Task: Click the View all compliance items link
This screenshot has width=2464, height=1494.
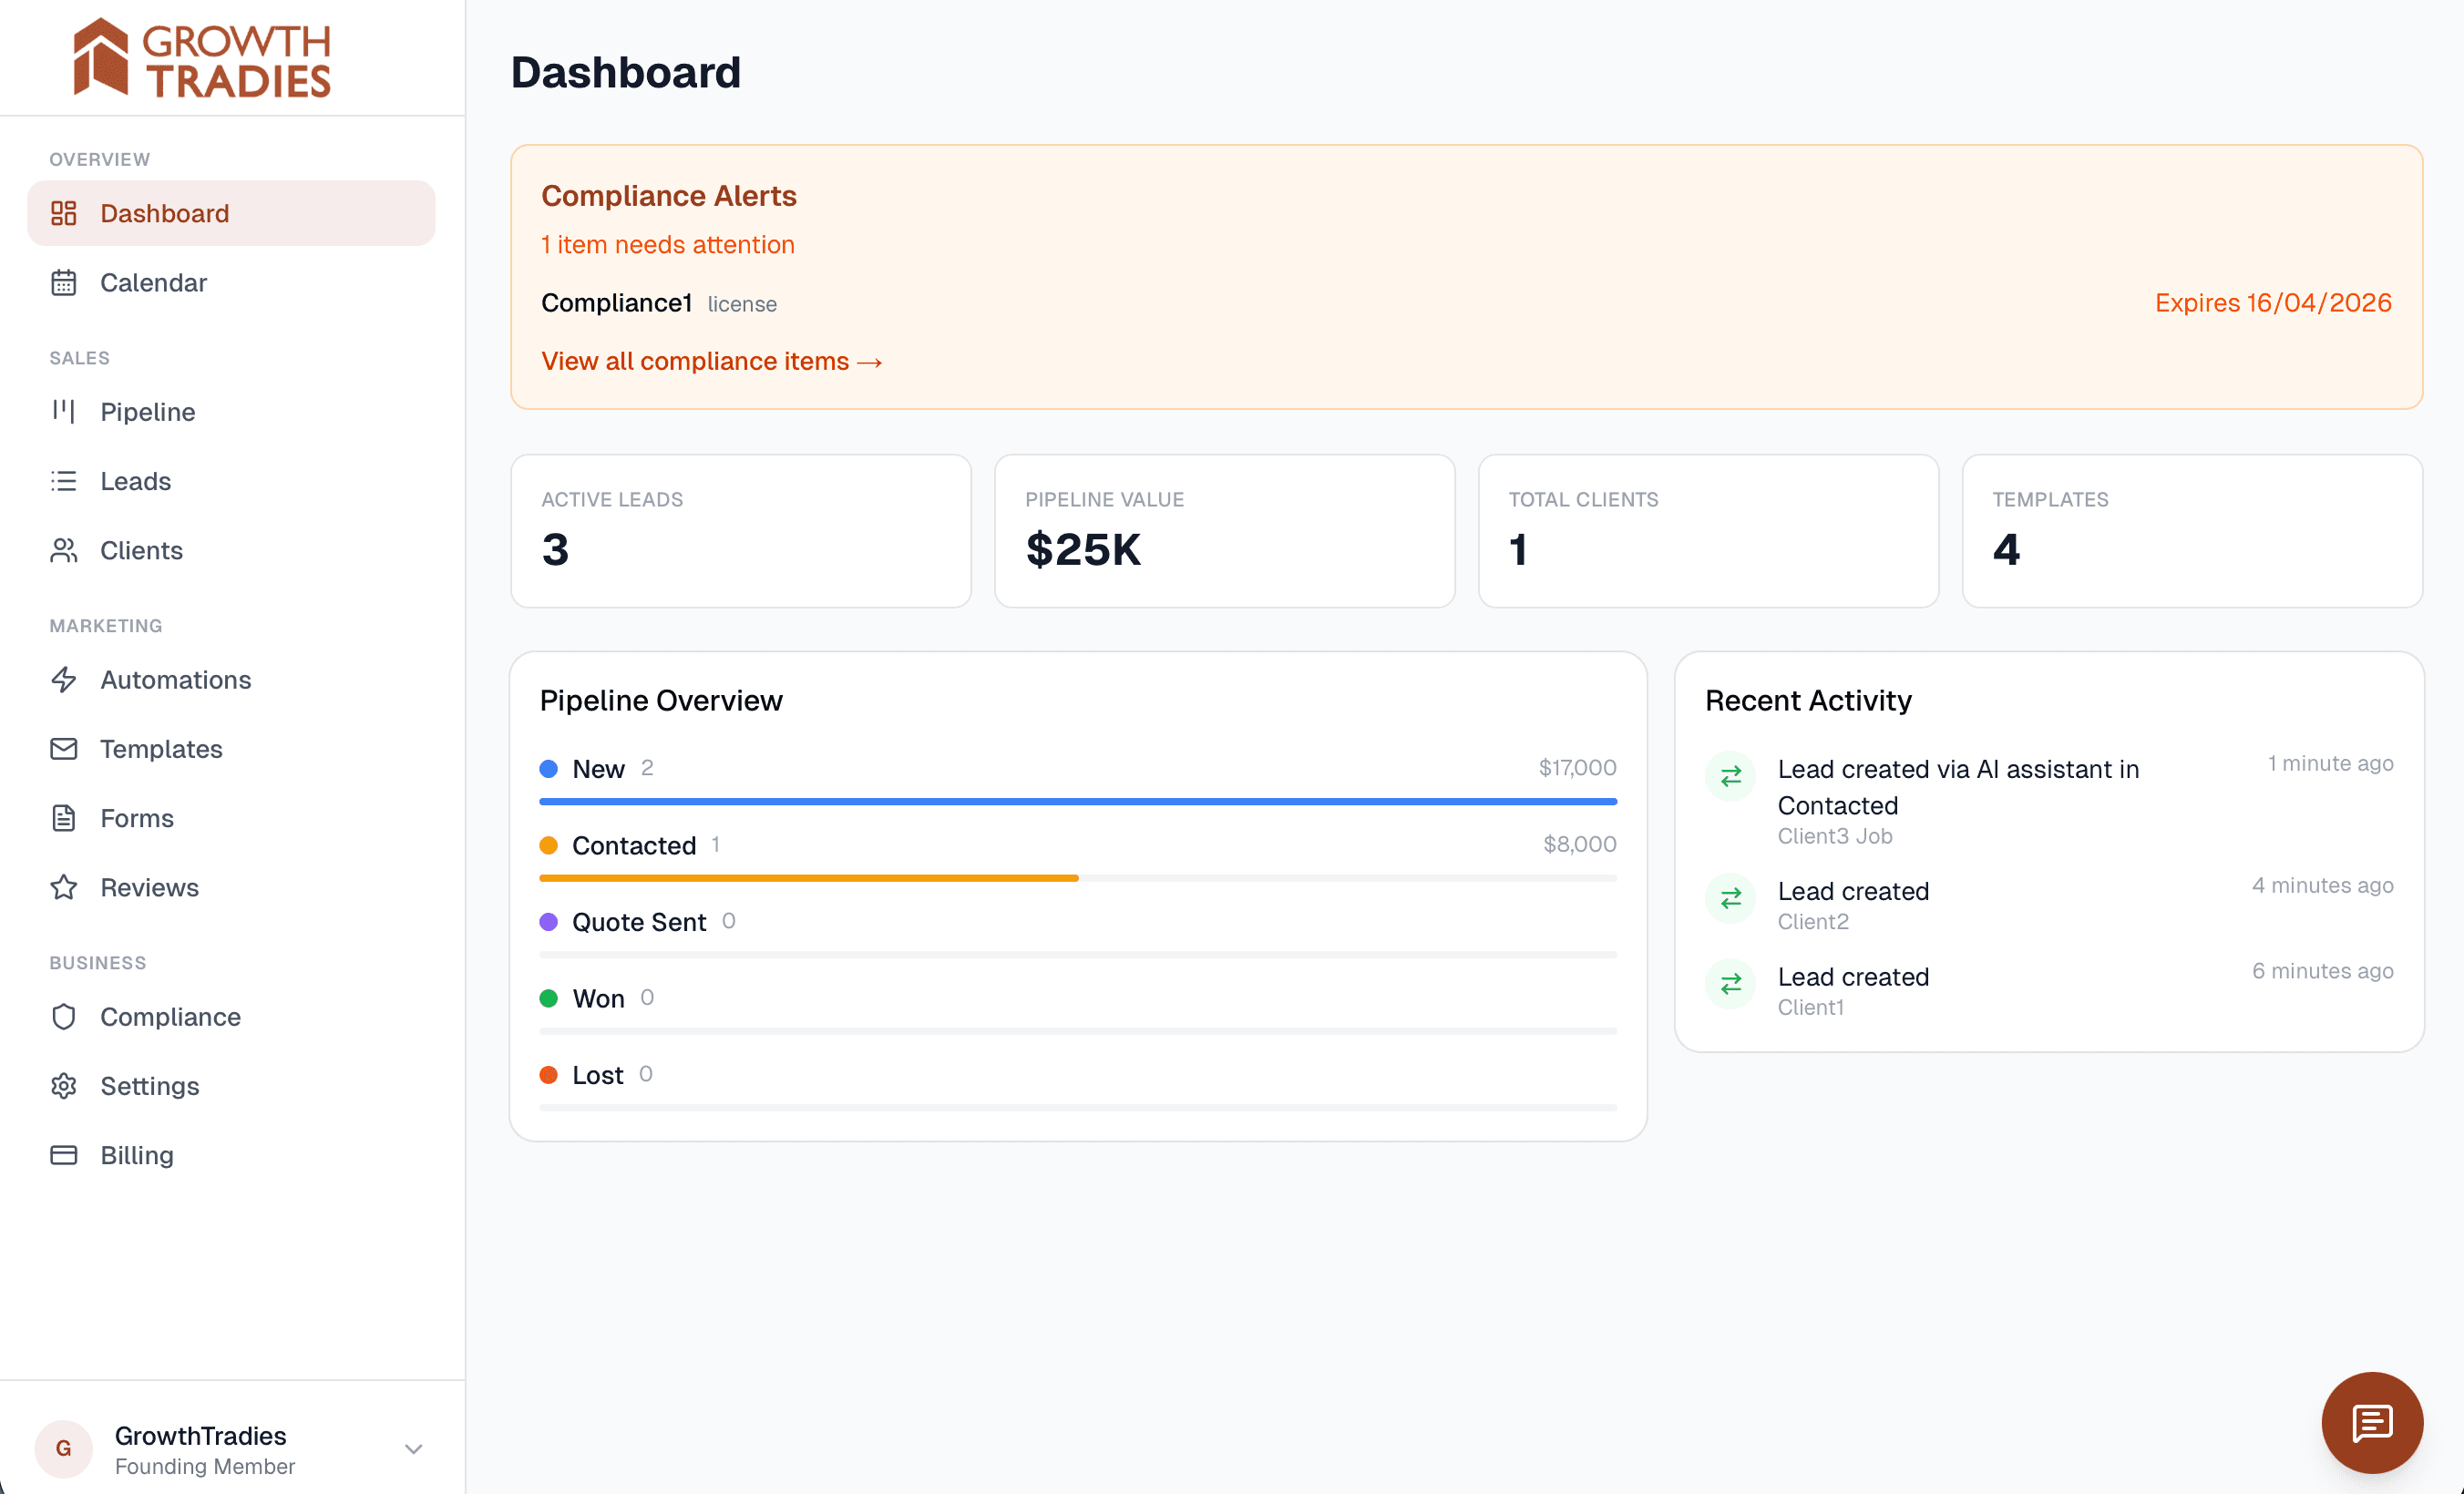Action: pos(711,361)
